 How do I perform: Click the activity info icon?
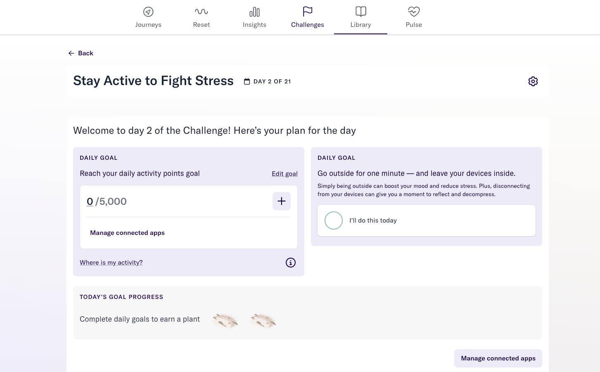pos(291,263)
